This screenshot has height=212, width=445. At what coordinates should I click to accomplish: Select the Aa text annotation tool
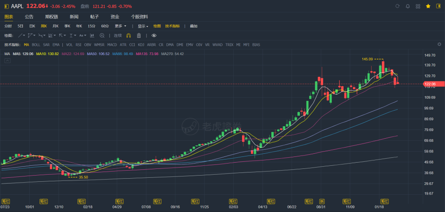pyautogui.click(x=81, y=36)
